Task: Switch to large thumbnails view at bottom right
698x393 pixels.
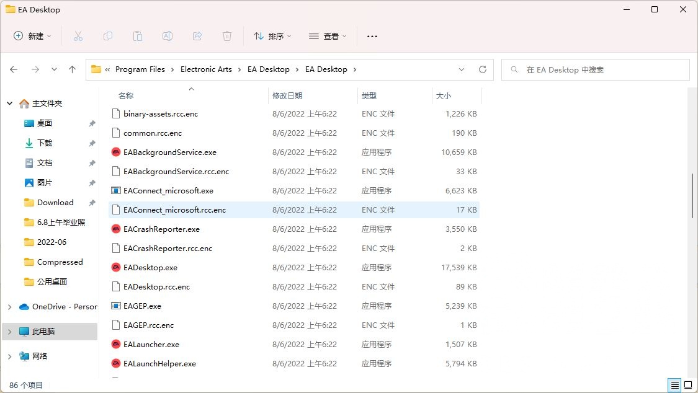Action: point(689,385)
